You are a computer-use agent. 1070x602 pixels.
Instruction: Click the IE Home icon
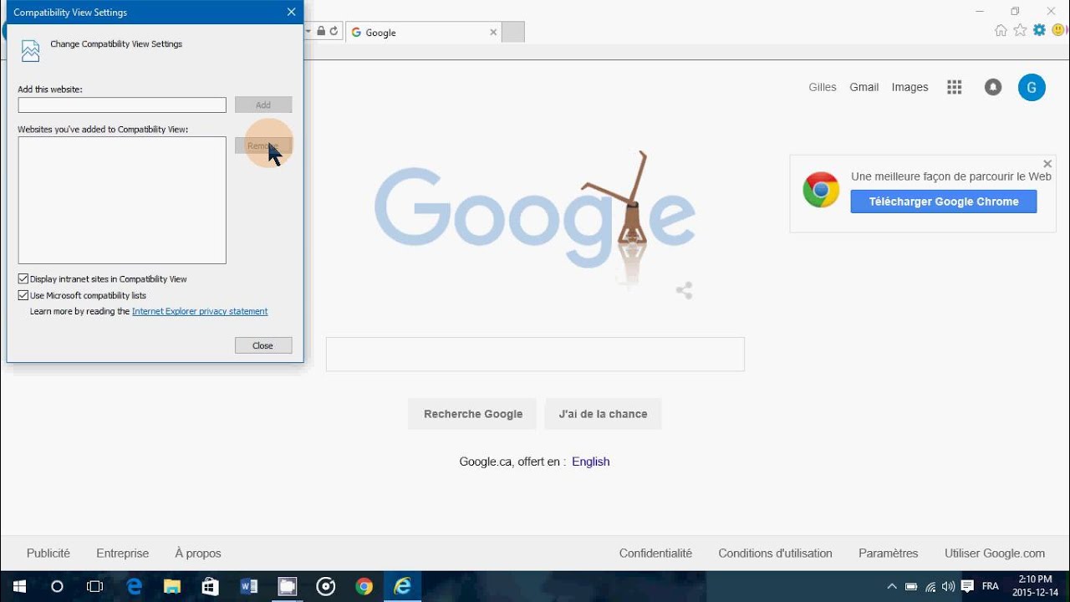[1001, 31]
